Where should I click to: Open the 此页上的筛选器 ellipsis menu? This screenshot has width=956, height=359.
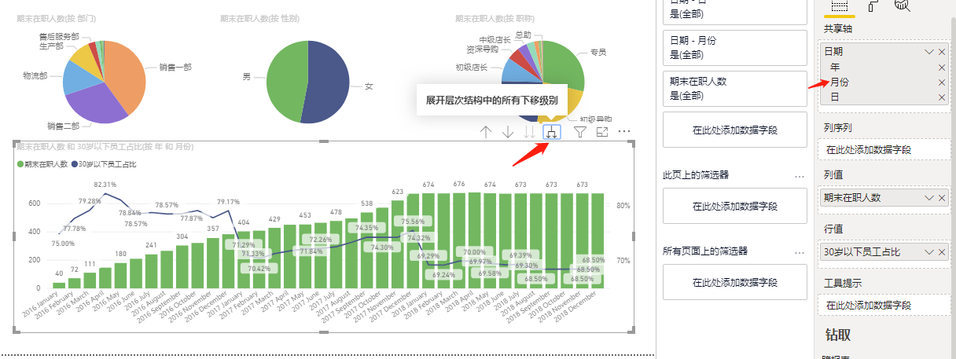[x=800, y=175]
